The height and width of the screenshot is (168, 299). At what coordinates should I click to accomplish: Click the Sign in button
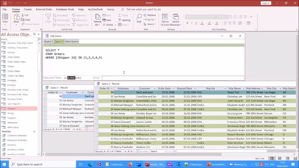(266, 3)
